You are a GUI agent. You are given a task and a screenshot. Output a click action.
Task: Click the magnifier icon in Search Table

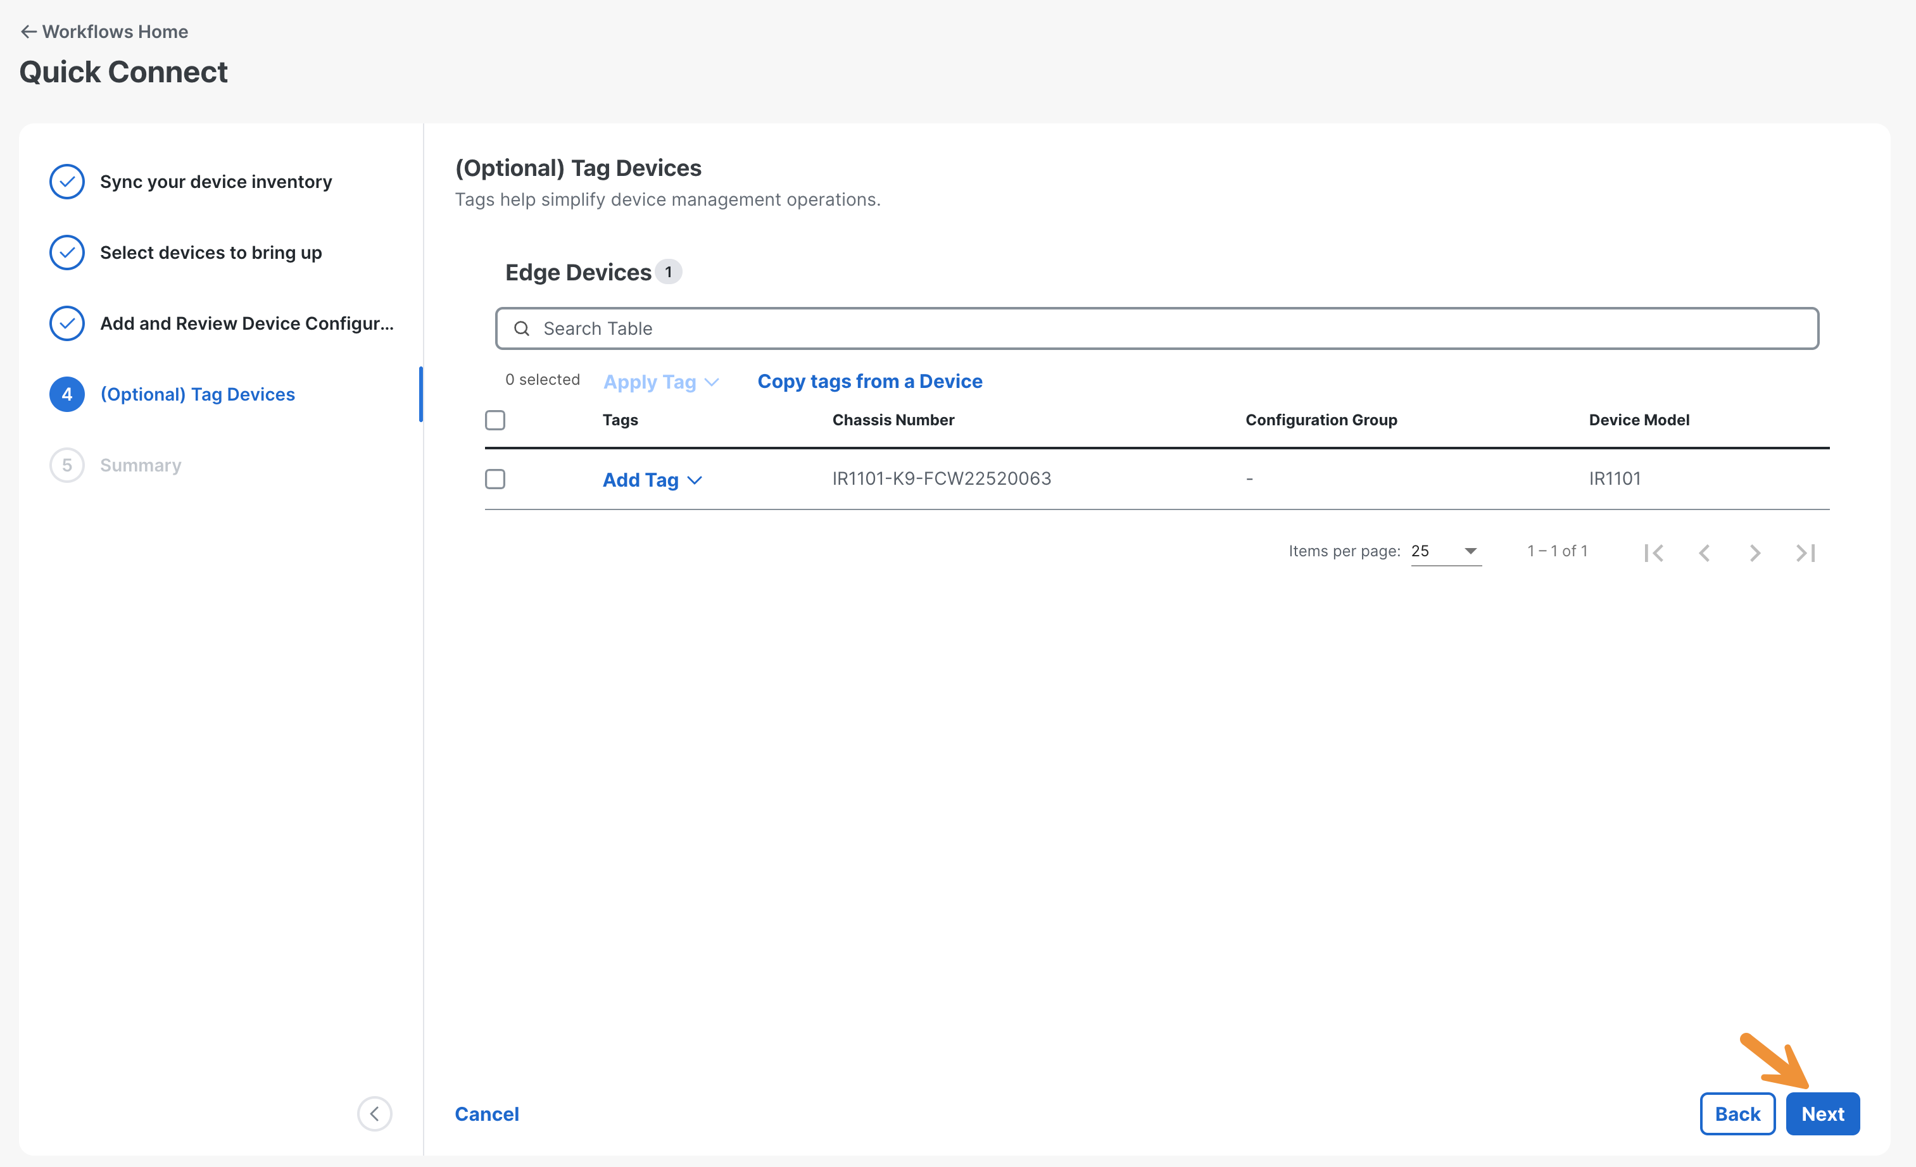point(522,328)
